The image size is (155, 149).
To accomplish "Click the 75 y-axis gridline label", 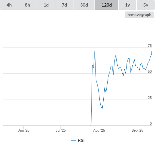I will (x=150, y=46).
